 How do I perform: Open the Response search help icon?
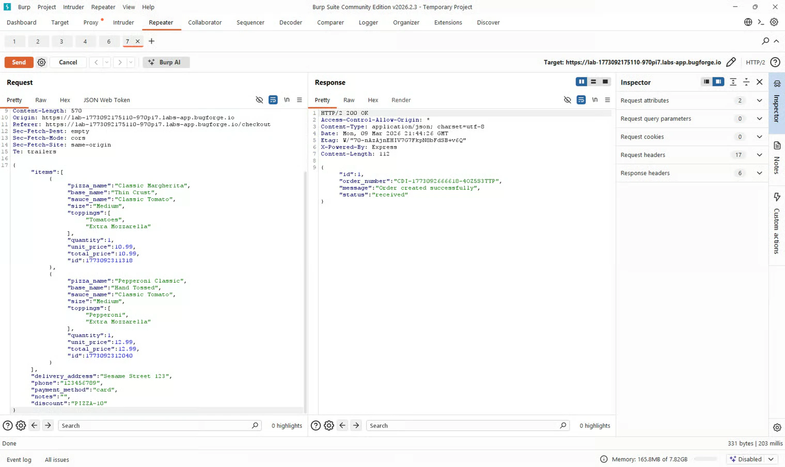point(316,426)
